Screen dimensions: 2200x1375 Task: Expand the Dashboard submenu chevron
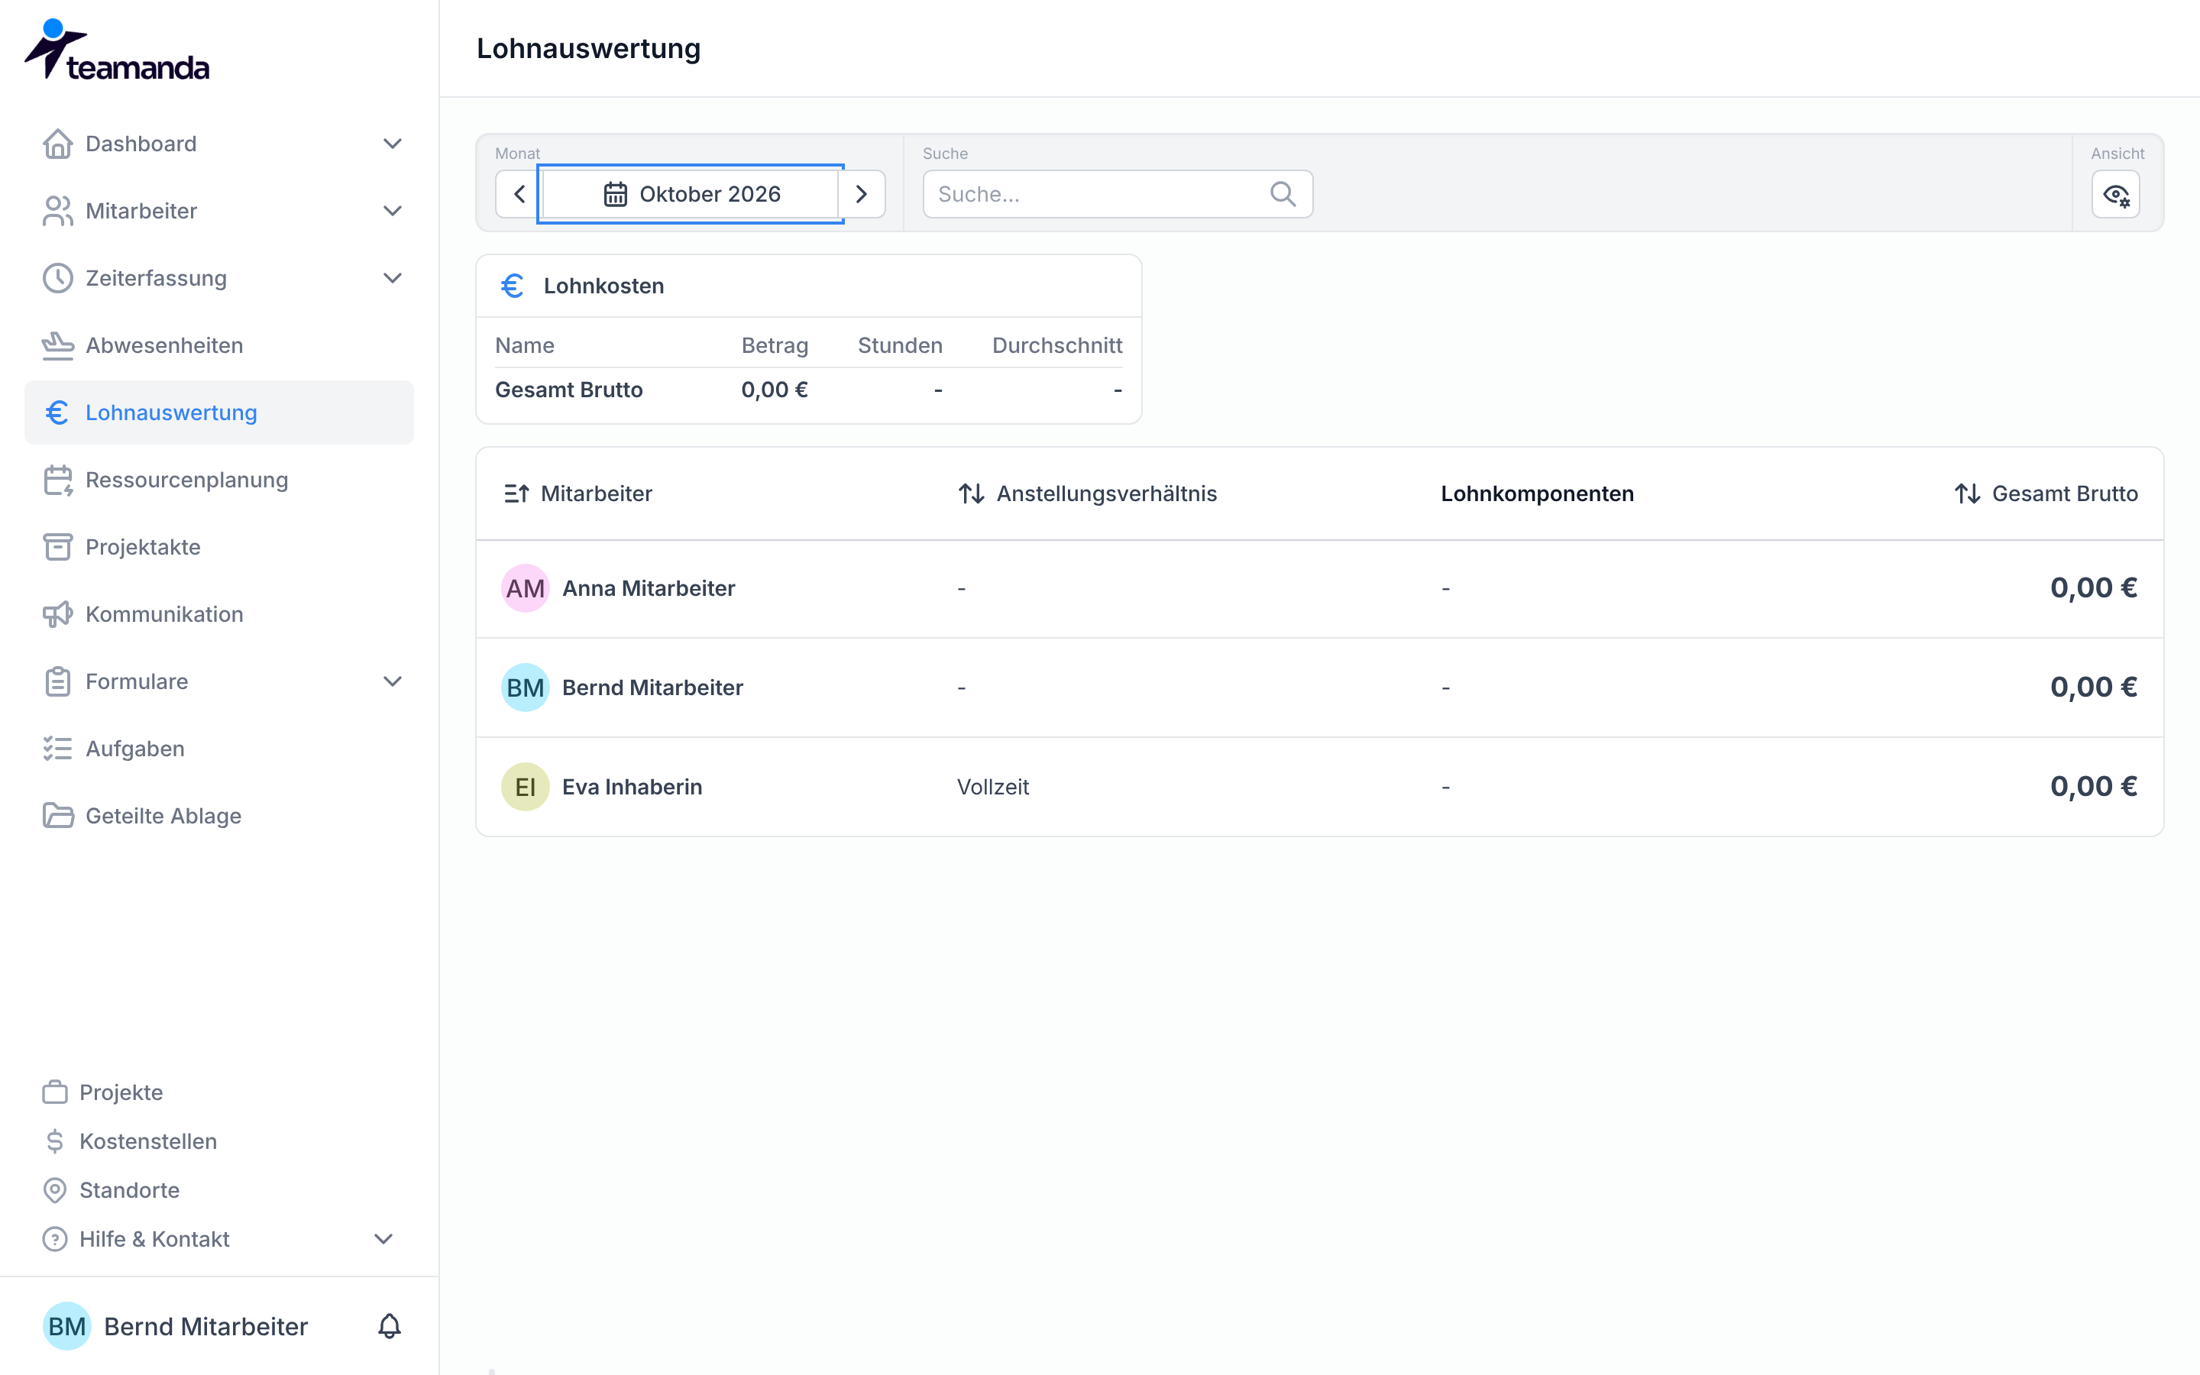[392, 144]
